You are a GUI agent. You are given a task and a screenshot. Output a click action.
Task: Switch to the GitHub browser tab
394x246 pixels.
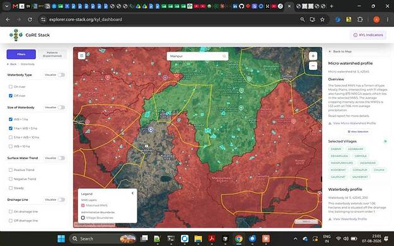241,6
